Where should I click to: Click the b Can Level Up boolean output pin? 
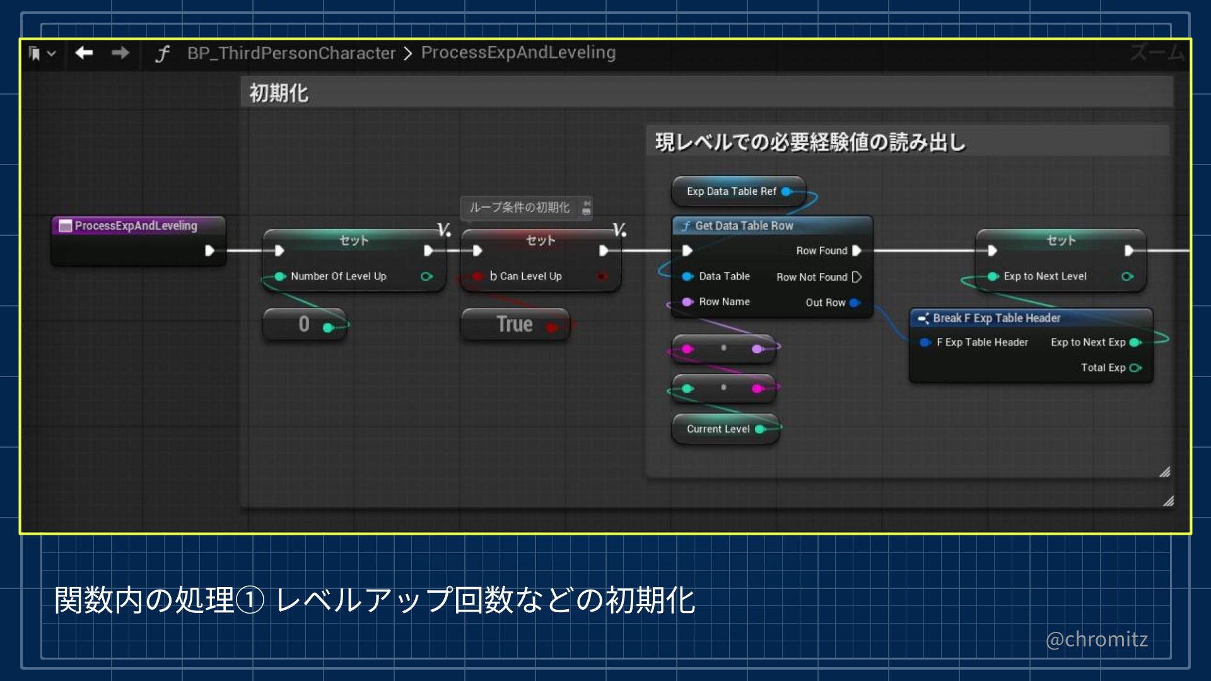coord(602,276)
